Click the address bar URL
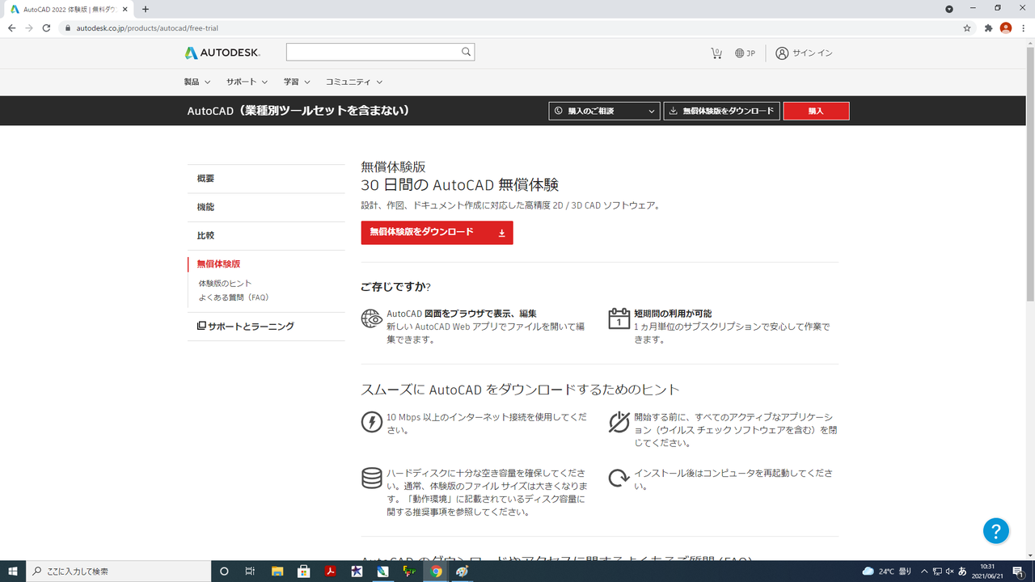This screenshot has width=1035, height=582. (x=147, y=27)
